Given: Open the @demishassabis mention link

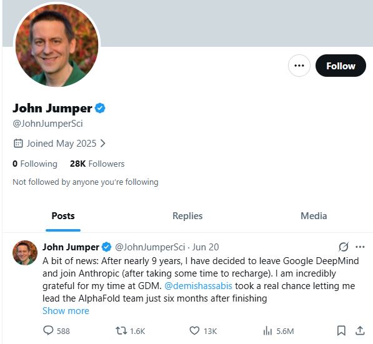Looking at the screenshot, I should pos(198,286).
